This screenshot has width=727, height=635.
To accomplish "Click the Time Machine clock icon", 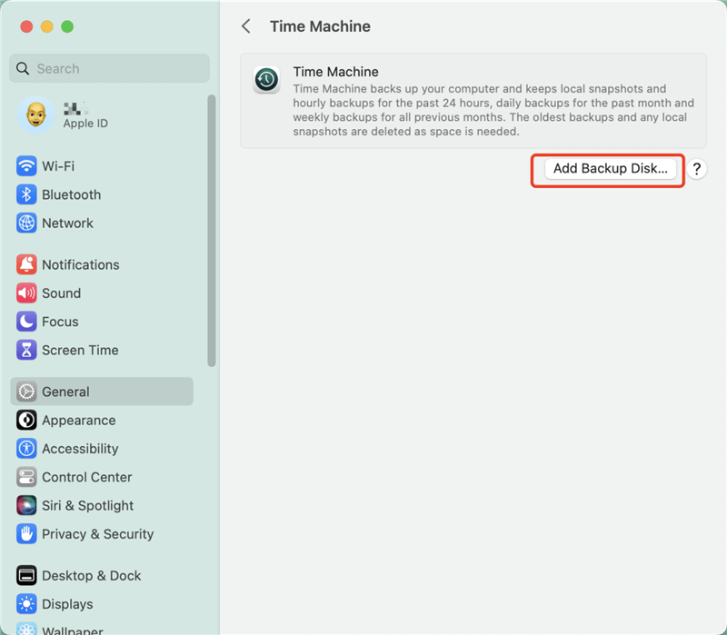I will coord(265,79).
